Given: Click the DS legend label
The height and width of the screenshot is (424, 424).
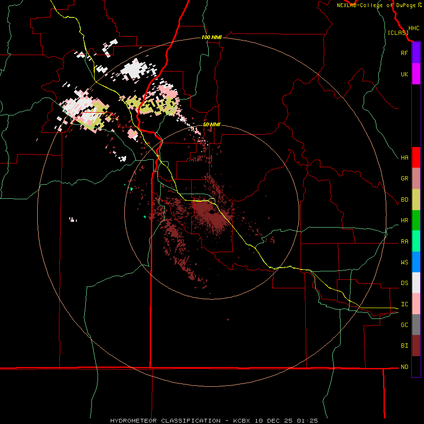Looking at the screenshot, I should pyautogui.click(x=404, y=283).
